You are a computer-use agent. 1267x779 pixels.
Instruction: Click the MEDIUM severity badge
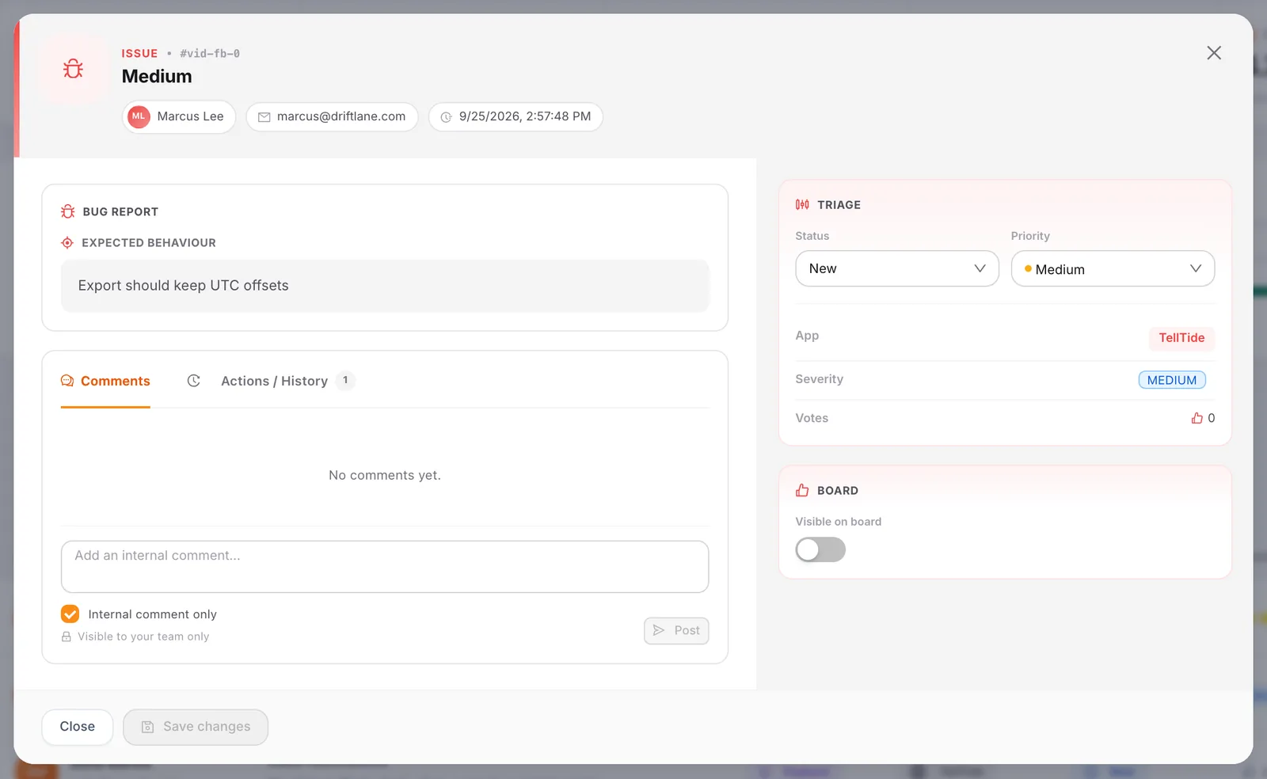tap(1171, 380)
